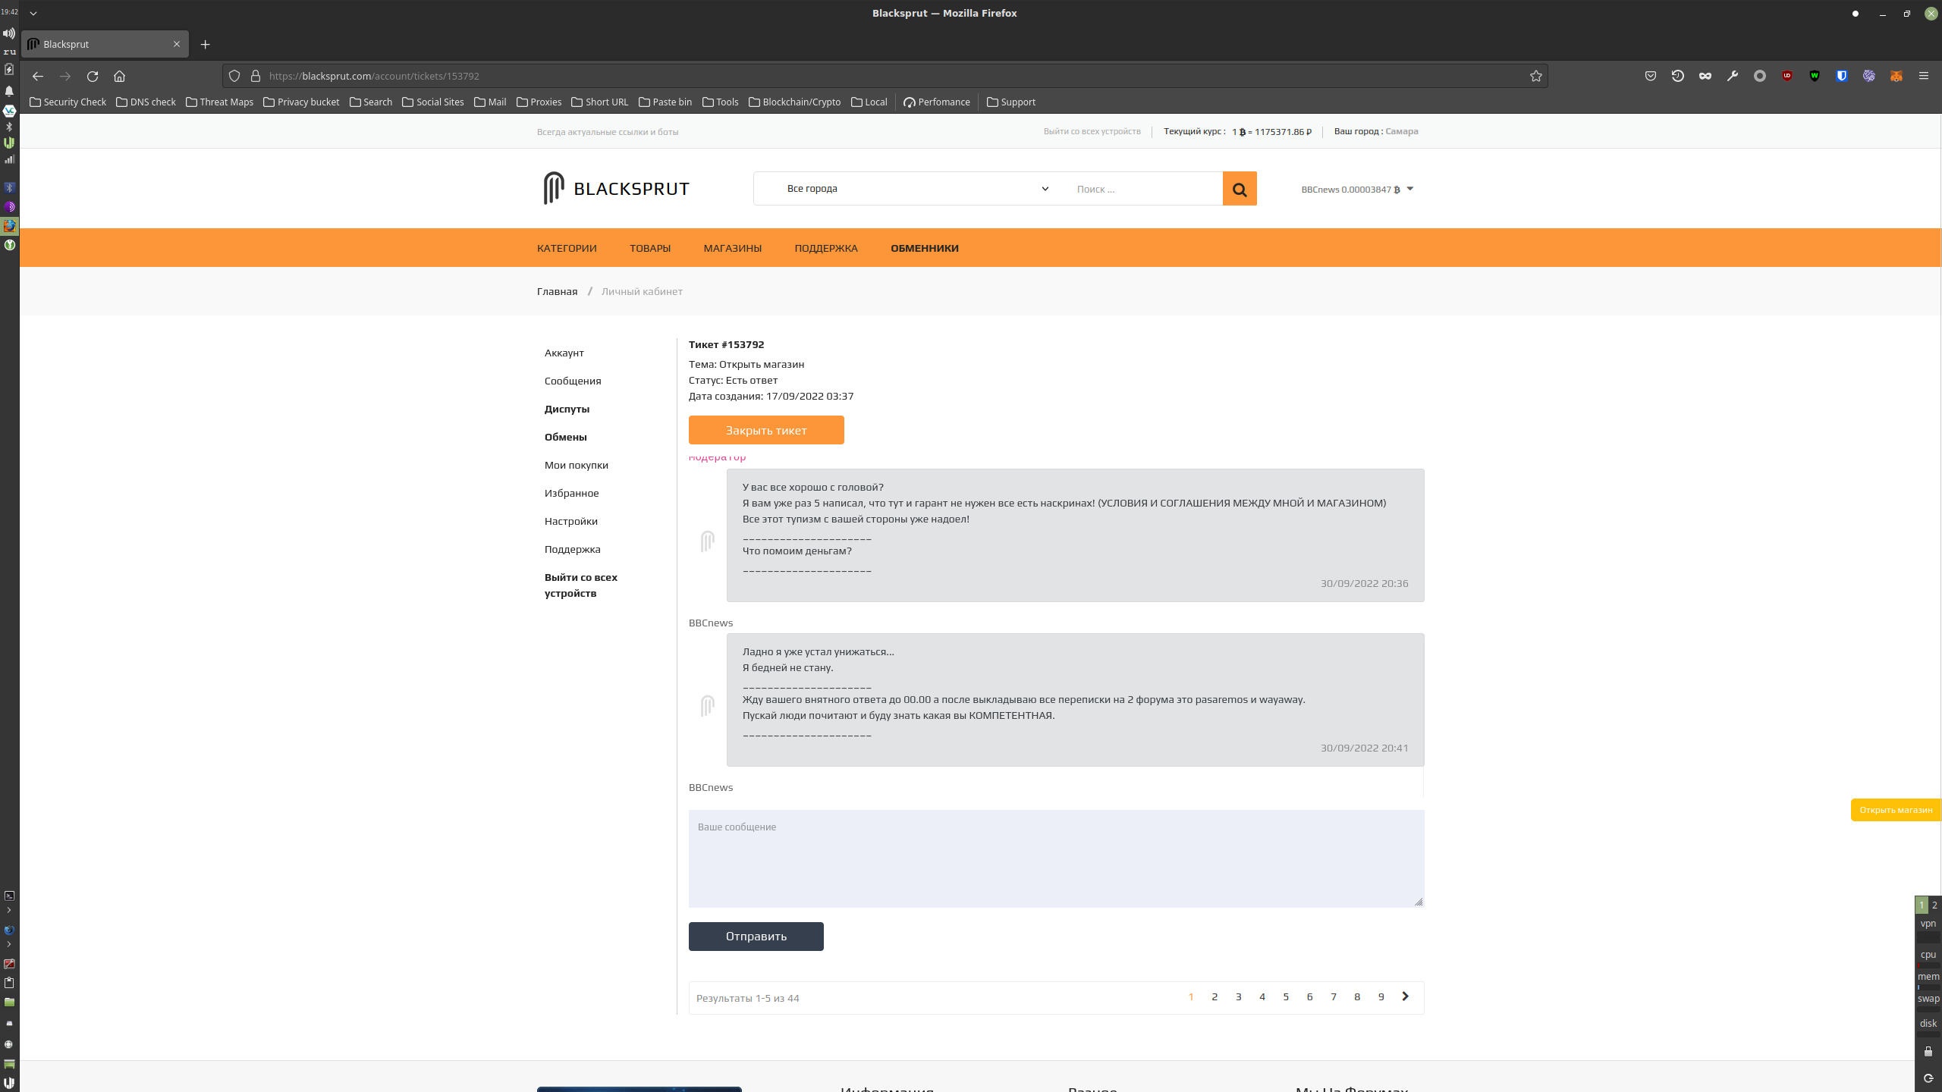This screenshot has height=1092, width=1942.
Task: Select Сообщения in the account sidebar
Action: (573, 381)
